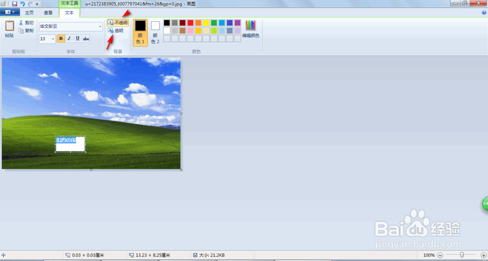Toggle underline formatting
Screen dimensions: 488x261
78,38
